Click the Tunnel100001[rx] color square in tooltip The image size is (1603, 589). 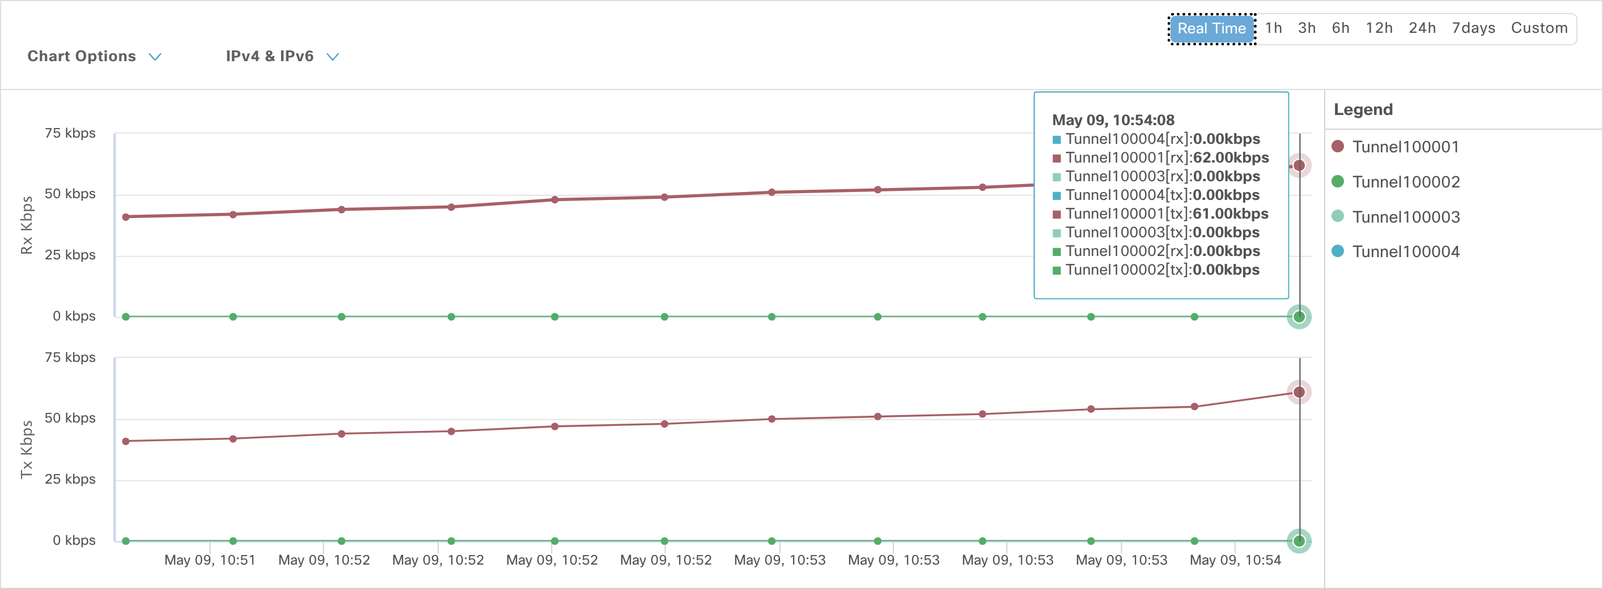coord(1057,157)
